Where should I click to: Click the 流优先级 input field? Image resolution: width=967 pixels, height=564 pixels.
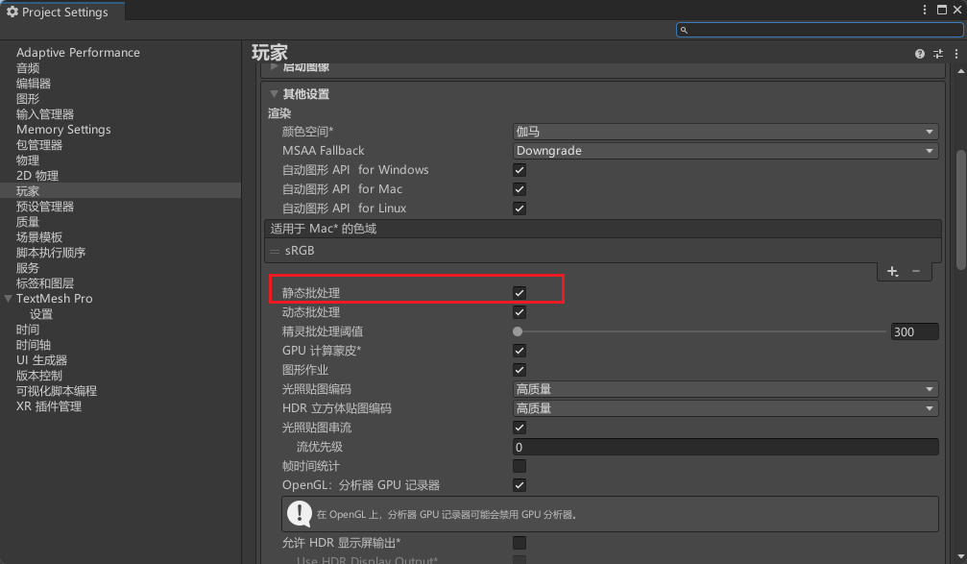pos(725,447)
